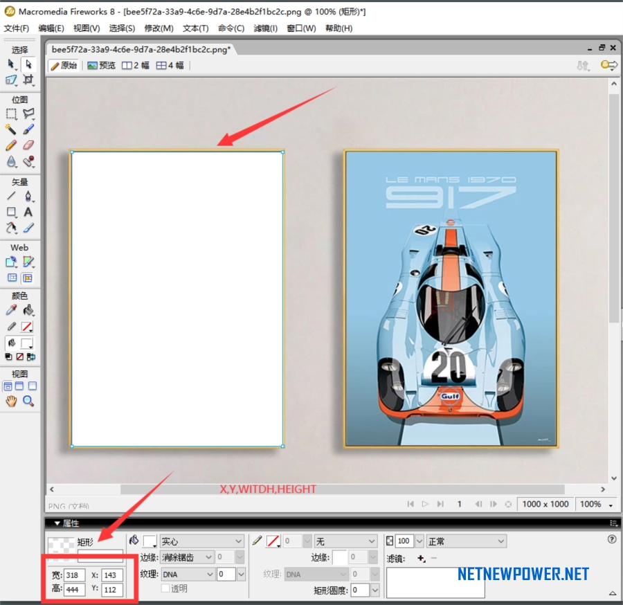Open the fill texture DNA dropdown
623x605 pixels.
coord(187,574)
